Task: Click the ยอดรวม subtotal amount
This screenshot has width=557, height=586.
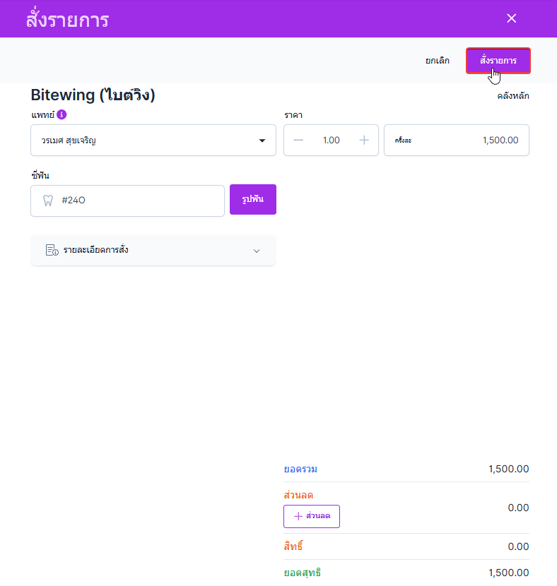Action: point(508,469)
